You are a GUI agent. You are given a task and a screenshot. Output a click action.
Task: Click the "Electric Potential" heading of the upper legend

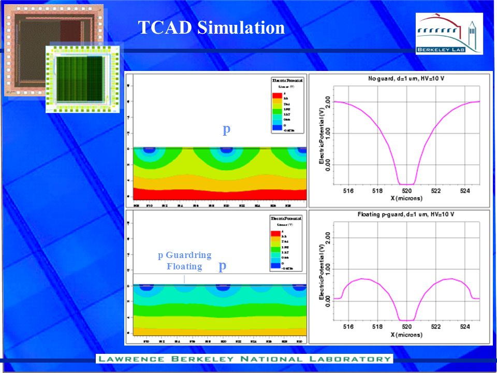pyautogui.click(x=287, y=81)
